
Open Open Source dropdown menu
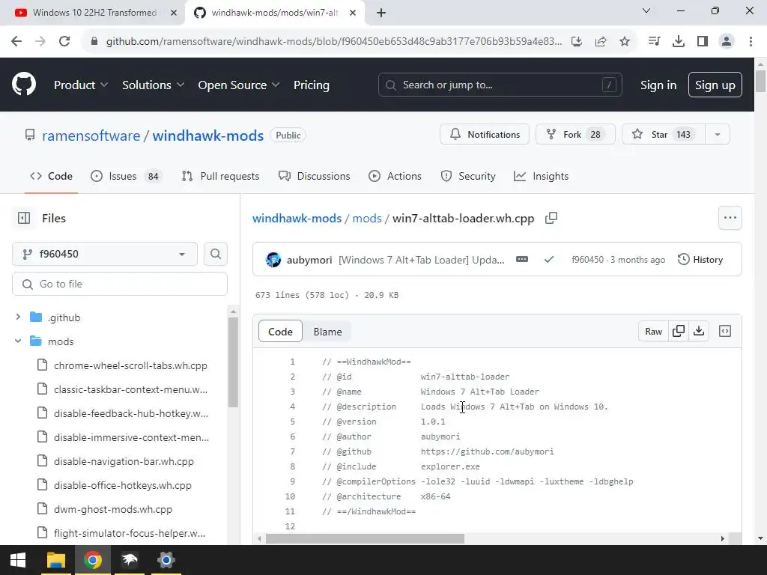pos(239,85)
